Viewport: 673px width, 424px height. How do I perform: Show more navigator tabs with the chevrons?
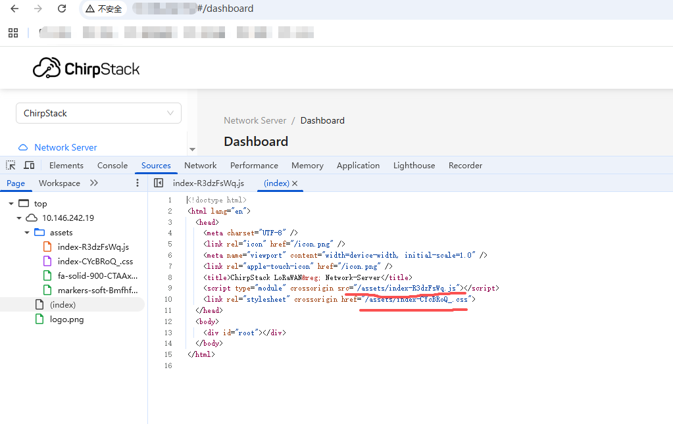[x=94, y=183]
